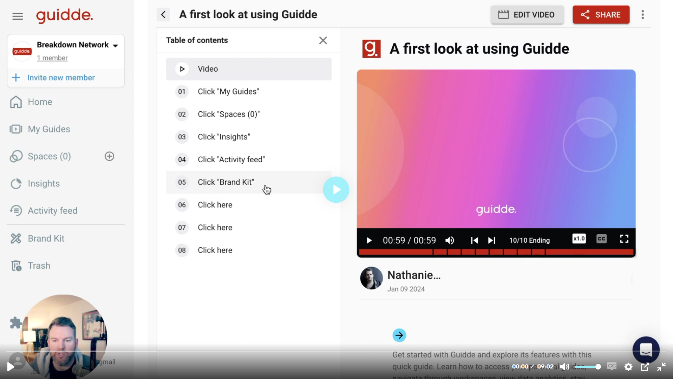673x379 pixels.
Task: Mute the guidde player volume
Action: [450, 240]
